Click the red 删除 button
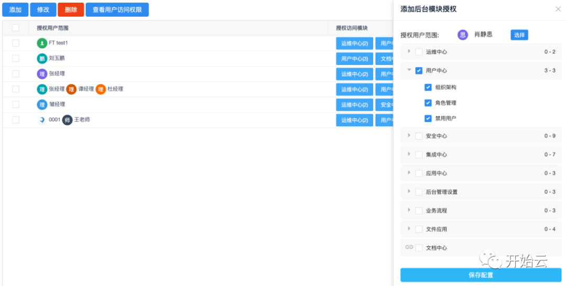The height and width of the screenshot is (286, 566). pyautogui.click(x=71, y=10)
